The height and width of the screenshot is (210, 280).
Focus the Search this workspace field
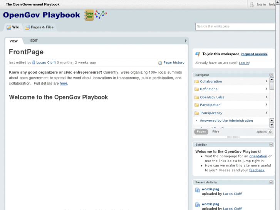235,27
